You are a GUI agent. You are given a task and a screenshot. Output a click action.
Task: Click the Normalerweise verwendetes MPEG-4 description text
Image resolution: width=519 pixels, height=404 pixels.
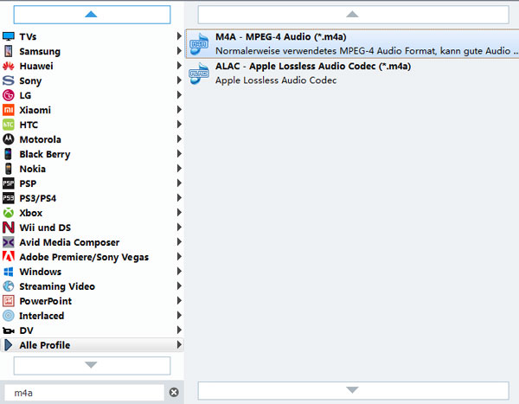click(x=367, y=51)
